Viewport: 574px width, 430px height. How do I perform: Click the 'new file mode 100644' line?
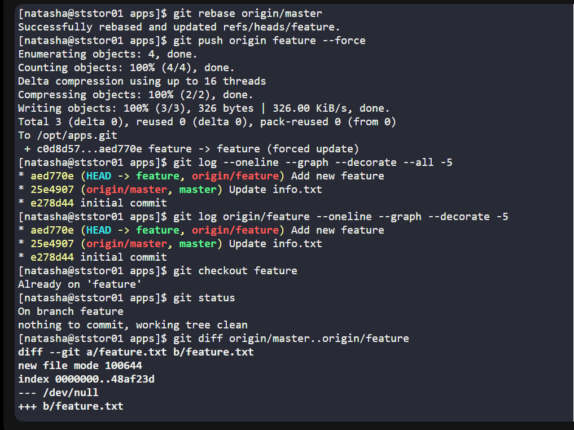(x=80, y=365)
